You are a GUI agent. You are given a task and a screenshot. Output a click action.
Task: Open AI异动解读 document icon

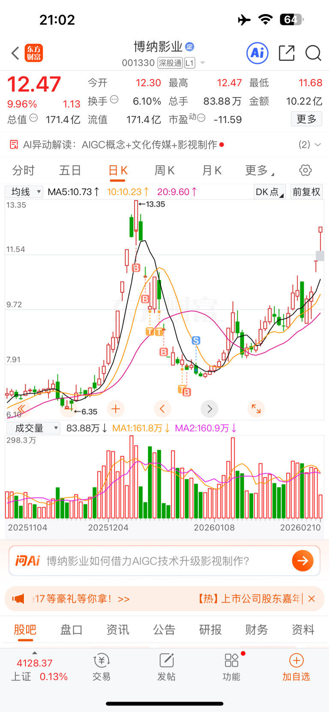(x=14, y=145)
